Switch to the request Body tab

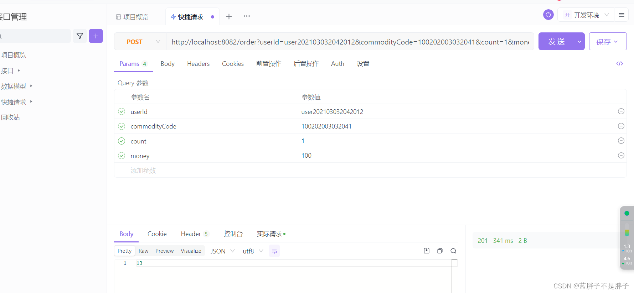(167, 64)
